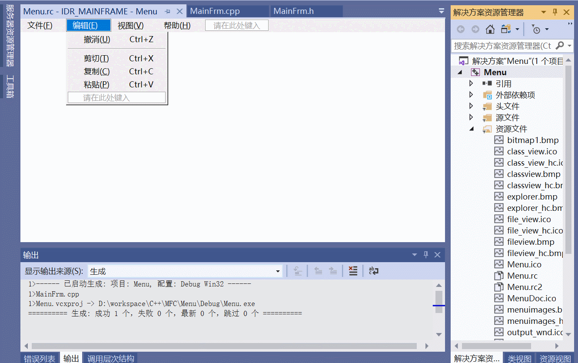Click go to next message icon
The image size is (578, 363).
click(333, 271)
